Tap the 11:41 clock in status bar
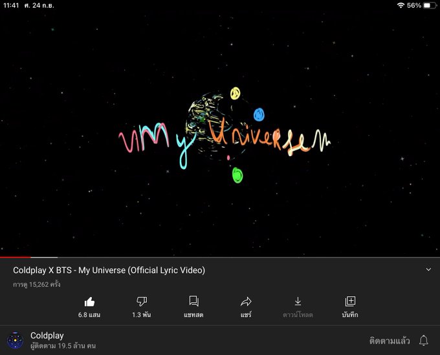Image resolution: width=440 pixels, height=355 pixels. [x=11, y=5]
